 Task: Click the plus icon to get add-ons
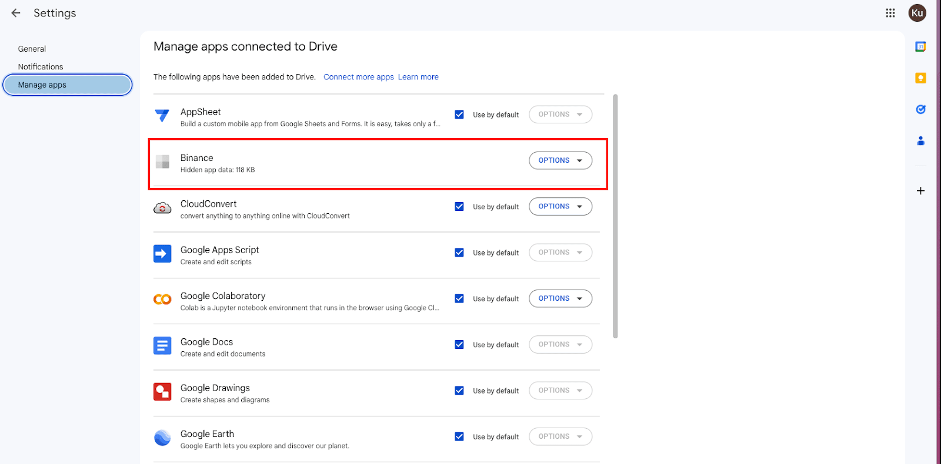(920, 191)
